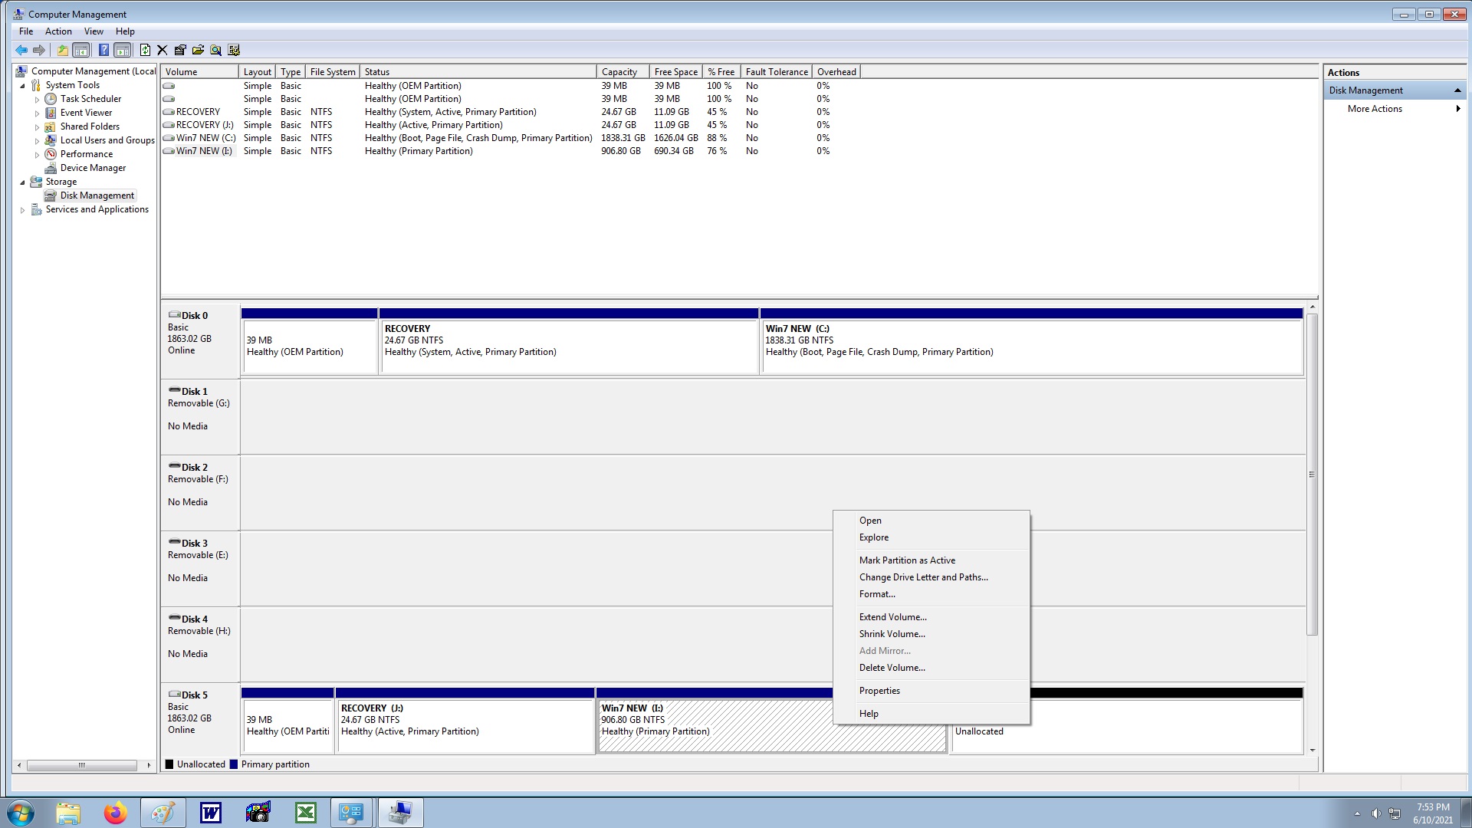Click the Back arrow toolbar icon
The width and height of the screenshot is (1472, 828).
click(x=21, y=51)
